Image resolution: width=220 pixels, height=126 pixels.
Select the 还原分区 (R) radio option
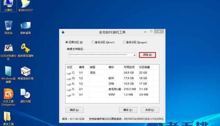point(74,42)
